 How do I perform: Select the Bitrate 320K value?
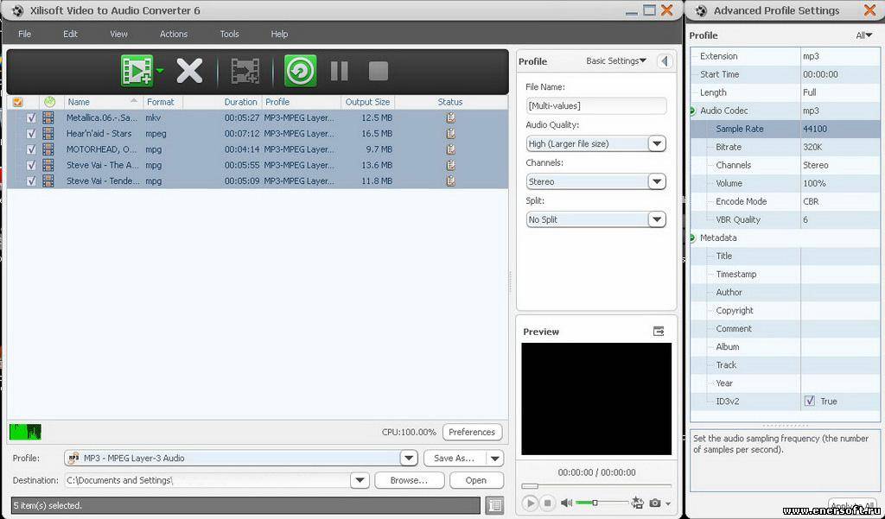pos(840,147)
